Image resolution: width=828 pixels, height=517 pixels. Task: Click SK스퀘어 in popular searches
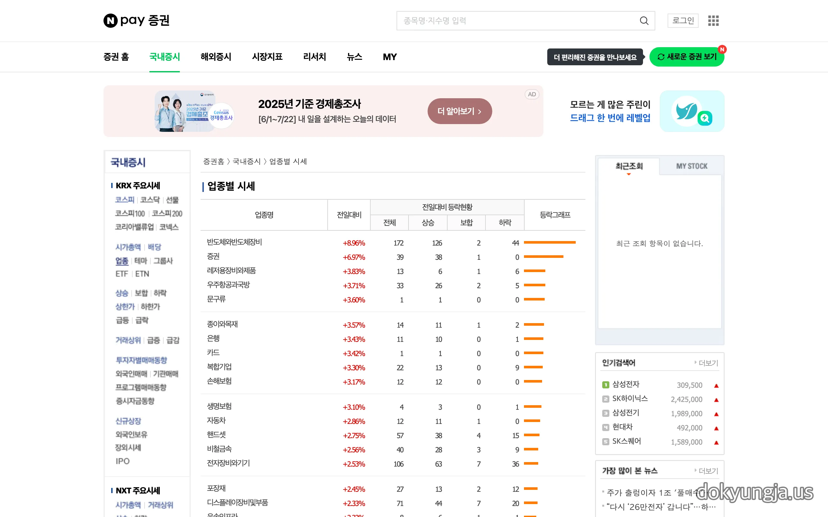(626, 441)
